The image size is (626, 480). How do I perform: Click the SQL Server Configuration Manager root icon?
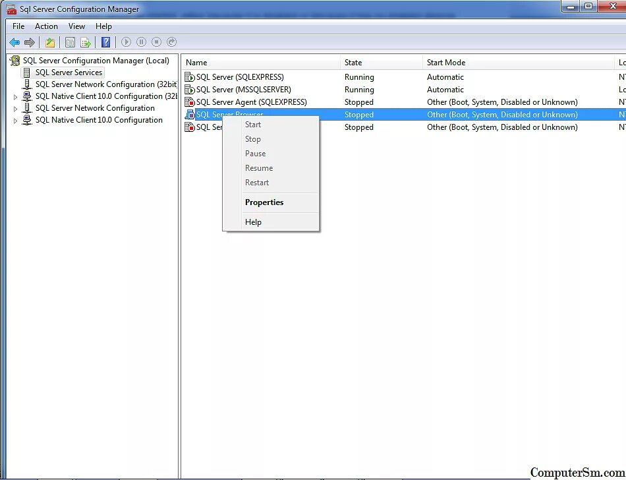click(15, 61)
